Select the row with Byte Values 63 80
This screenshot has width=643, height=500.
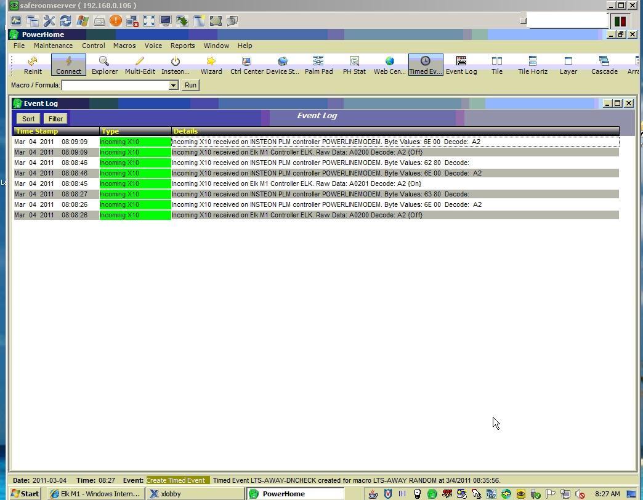click(x=316, y=194)
